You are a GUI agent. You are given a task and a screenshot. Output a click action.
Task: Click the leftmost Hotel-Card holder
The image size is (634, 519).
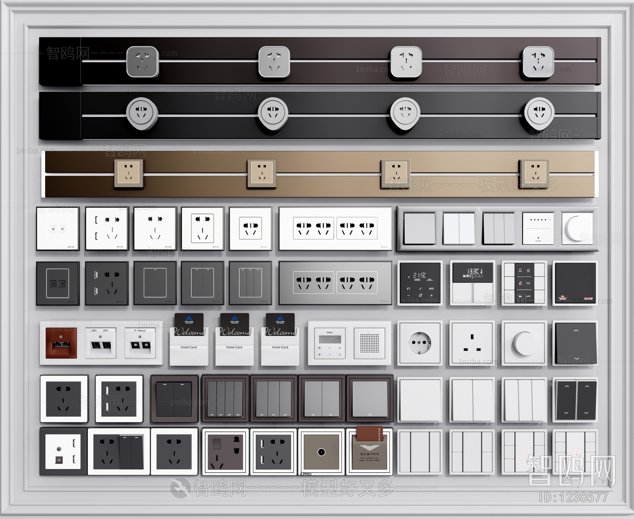point(189,340)
